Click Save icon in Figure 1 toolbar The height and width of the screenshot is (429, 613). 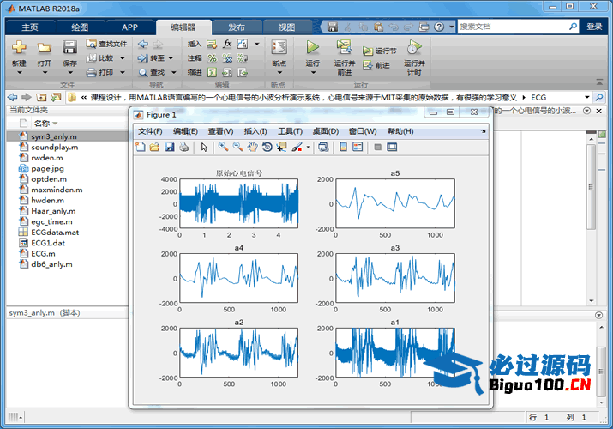170,147
